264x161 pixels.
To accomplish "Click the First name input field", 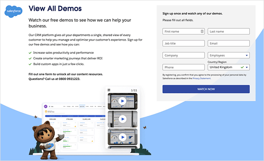I will click(183, 31).
